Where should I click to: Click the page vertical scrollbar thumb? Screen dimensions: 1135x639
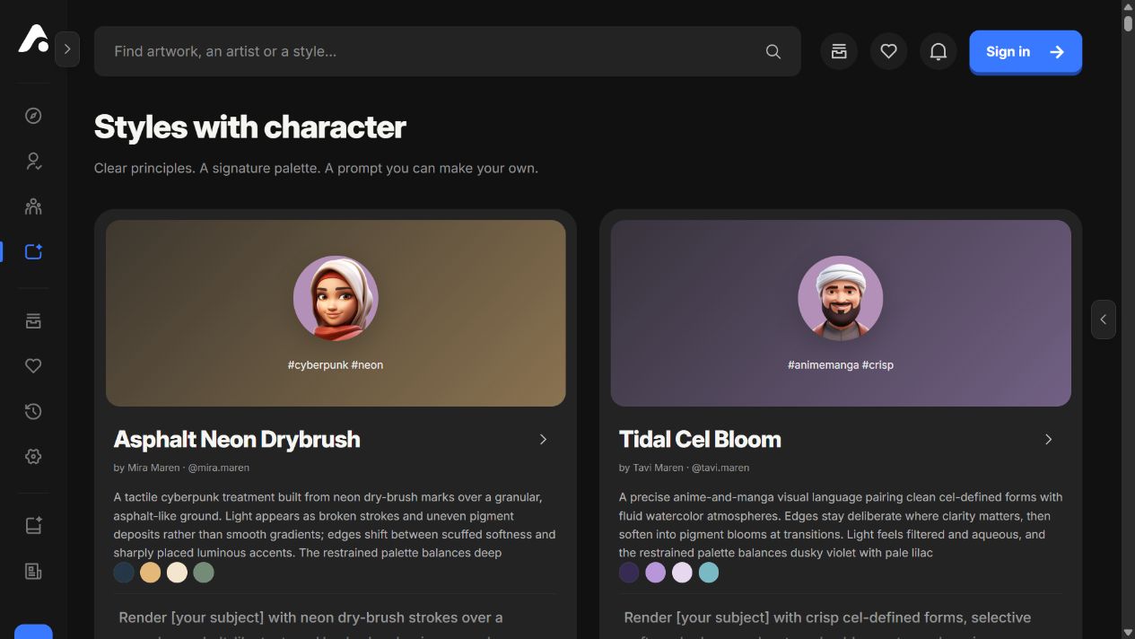1128,22
